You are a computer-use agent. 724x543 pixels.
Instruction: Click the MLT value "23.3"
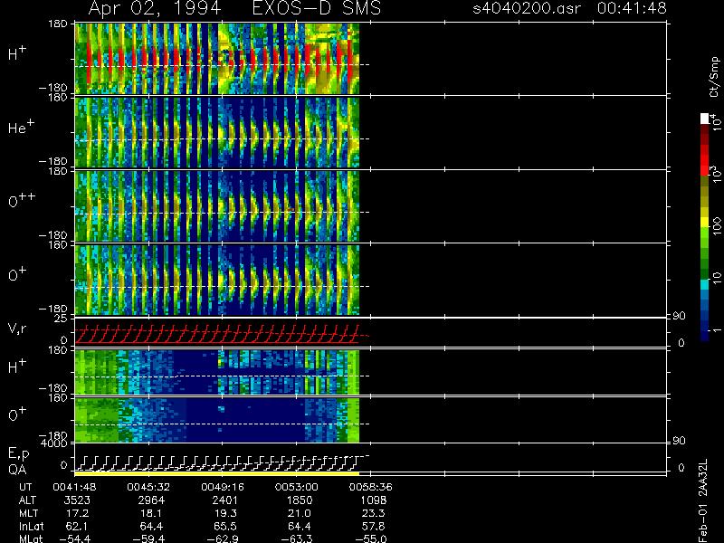[x=373, y=513]
